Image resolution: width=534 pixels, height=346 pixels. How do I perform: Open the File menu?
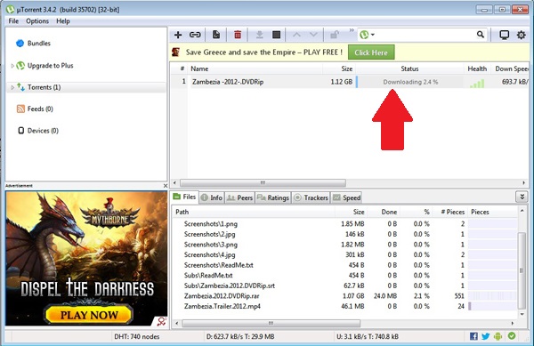(x=13, y=21)
